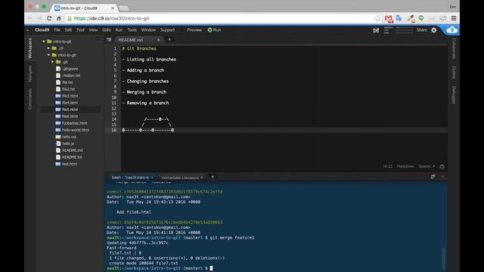The width and height of the screenshot is (484, 272).
Task: Click the eyedropper color picker extension
Action: [x=411, y=18]
